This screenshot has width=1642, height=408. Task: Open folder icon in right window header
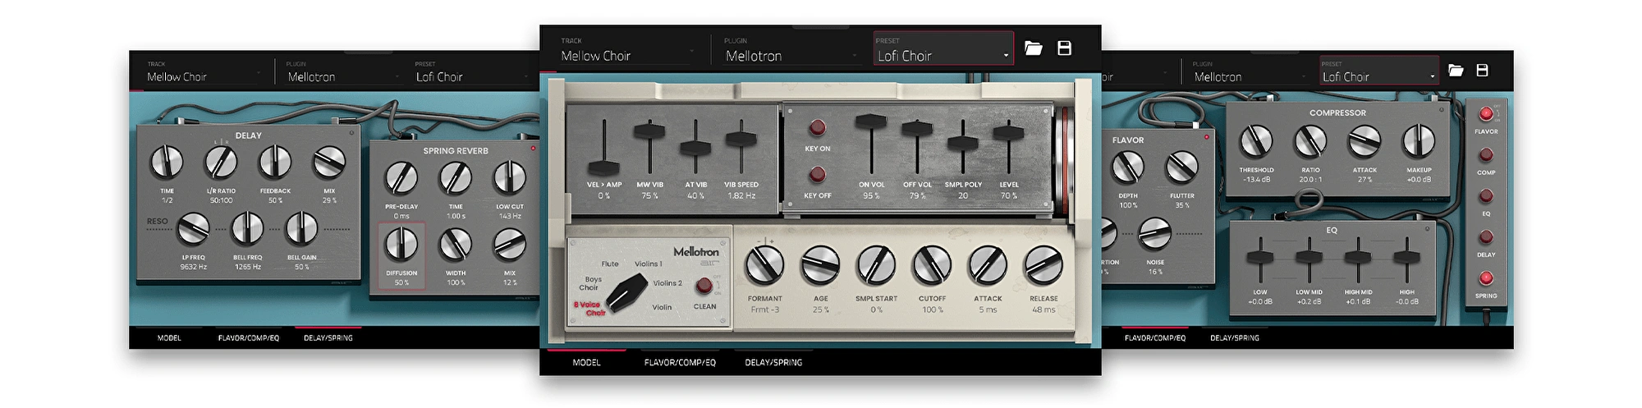click(1456, 71)
